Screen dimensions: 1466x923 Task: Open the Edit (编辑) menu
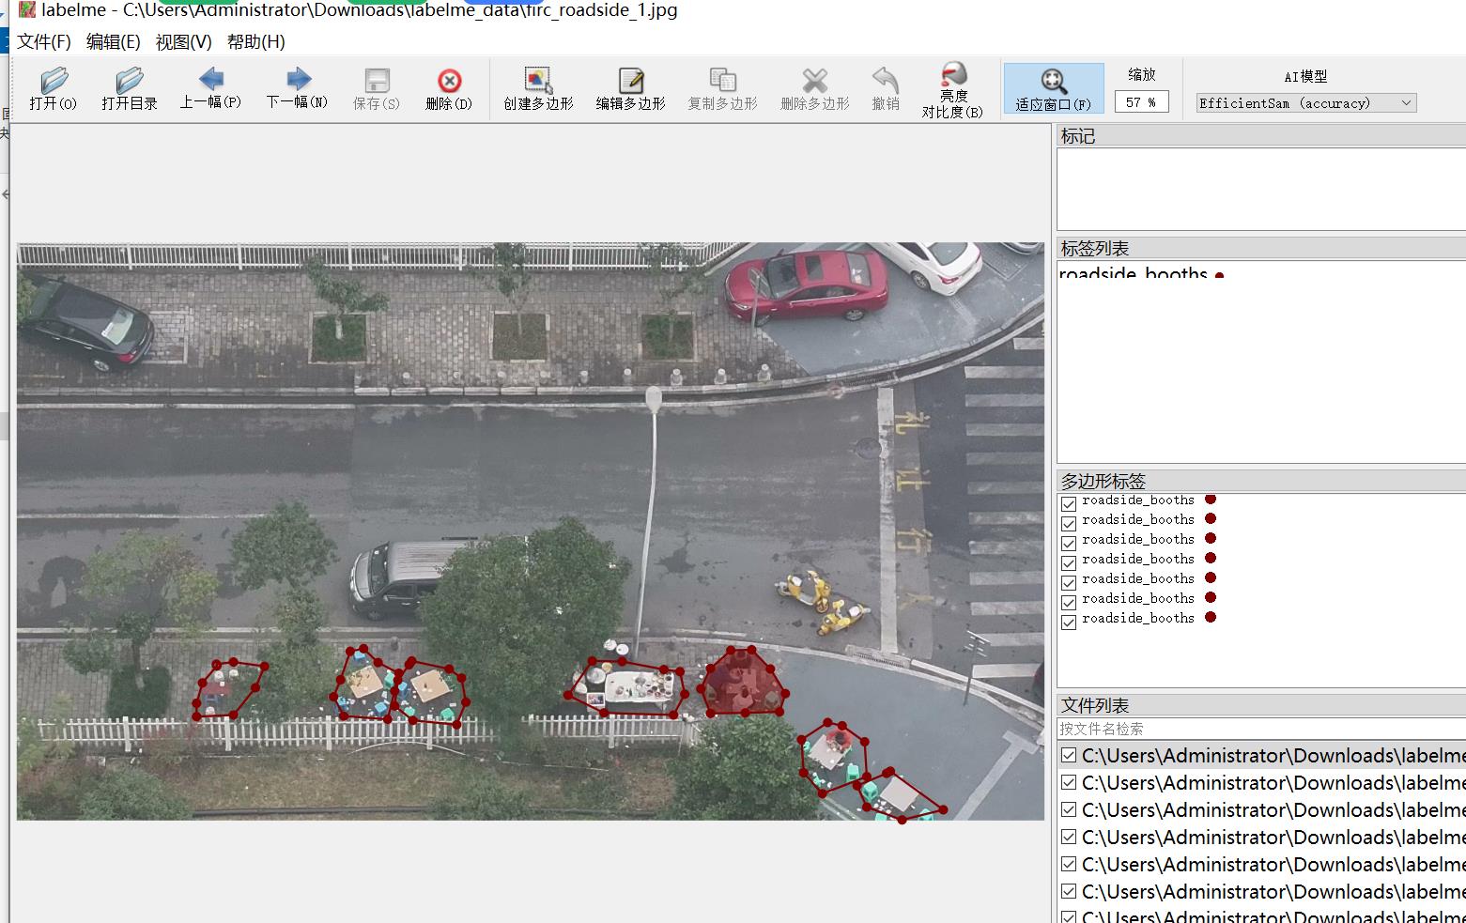tap(113, 42)
